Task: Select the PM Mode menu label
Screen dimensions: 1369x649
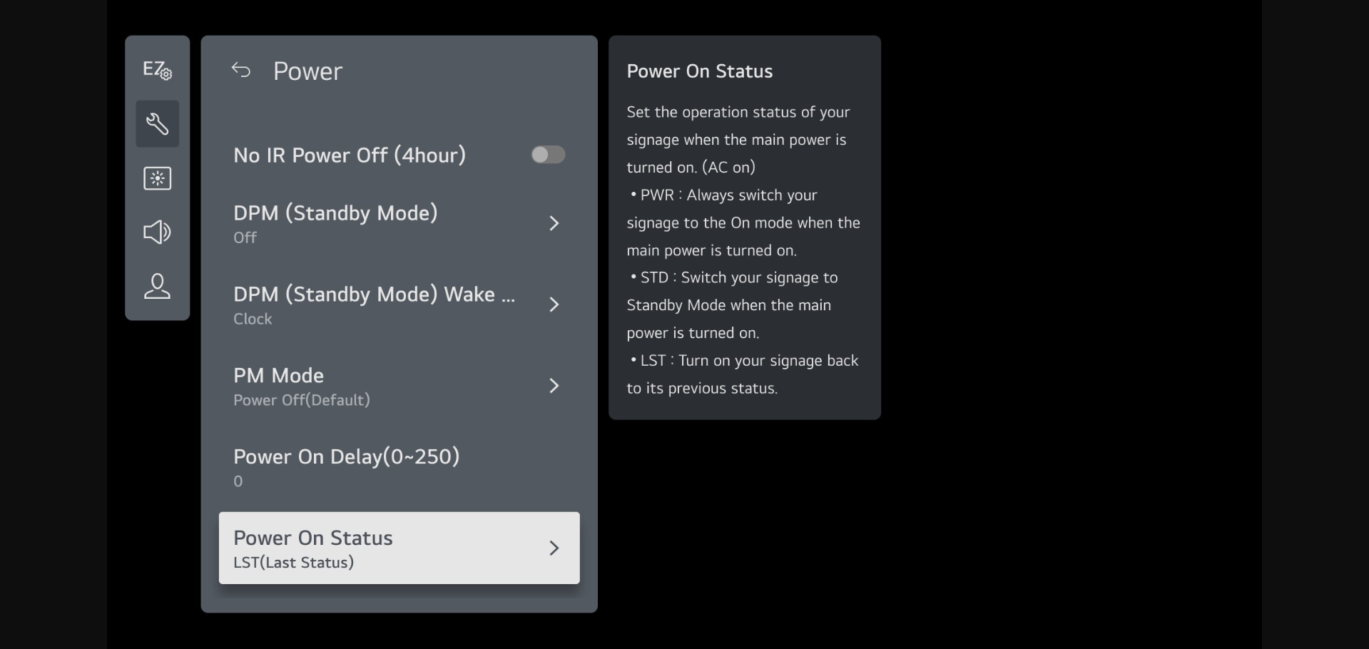Action: click(x=278, y=376)
